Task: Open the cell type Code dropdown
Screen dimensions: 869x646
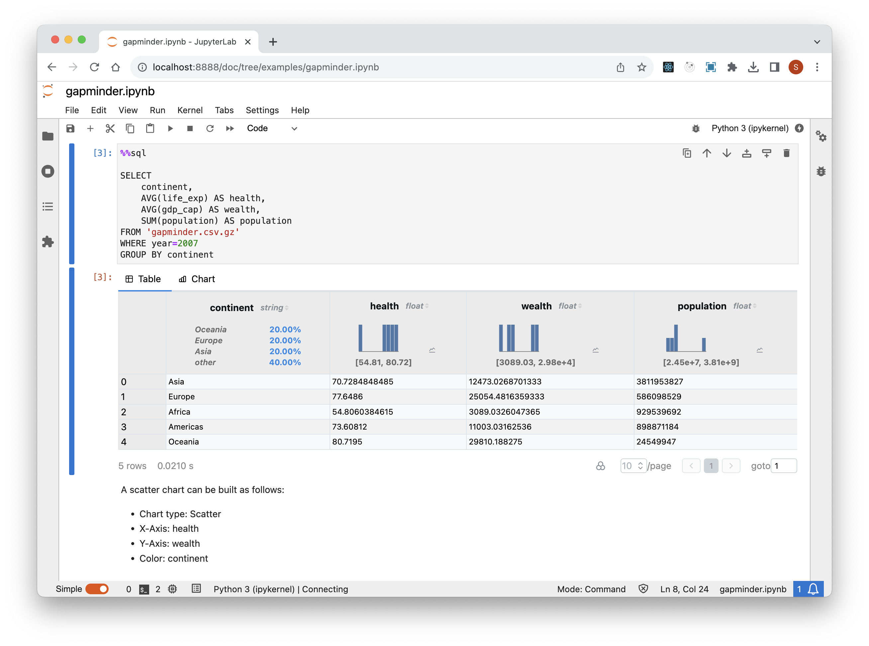Action: click(x=272, y=129)
